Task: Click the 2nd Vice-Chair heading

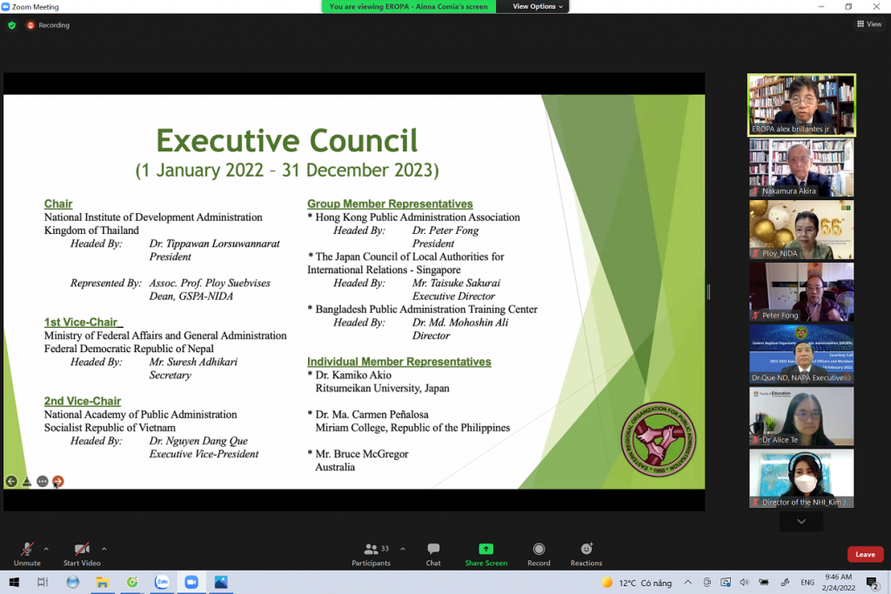Action: (x=83, y=401)
